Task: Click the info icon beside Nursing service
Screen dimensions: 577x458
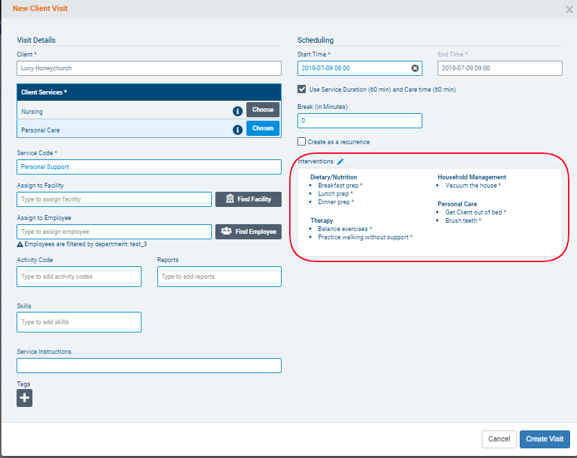Action: tap(237, 110)
